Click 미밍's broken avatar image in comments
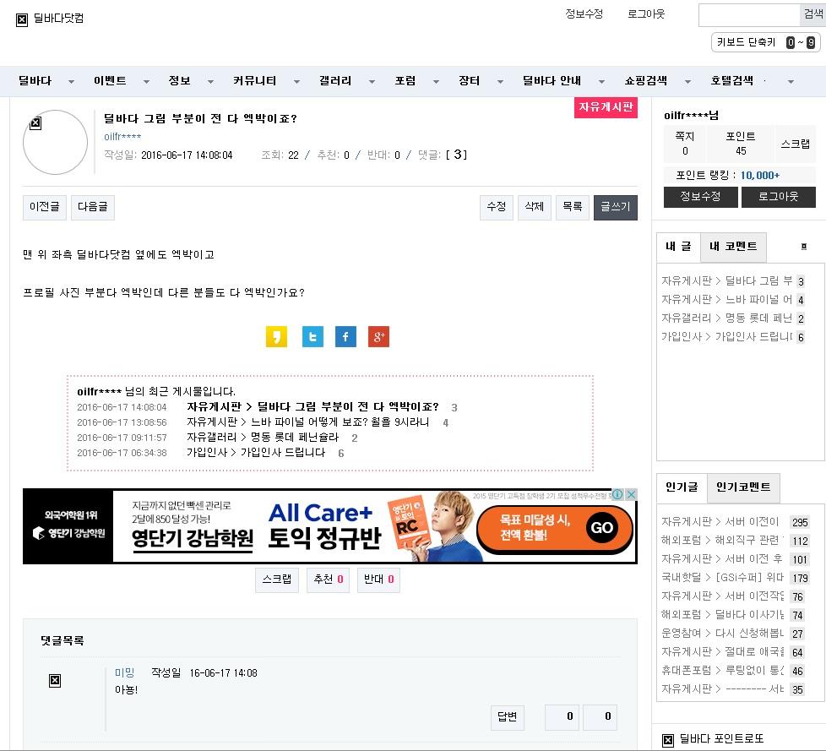The width and height of the screenshot is (826, 751). click(55, 680)
